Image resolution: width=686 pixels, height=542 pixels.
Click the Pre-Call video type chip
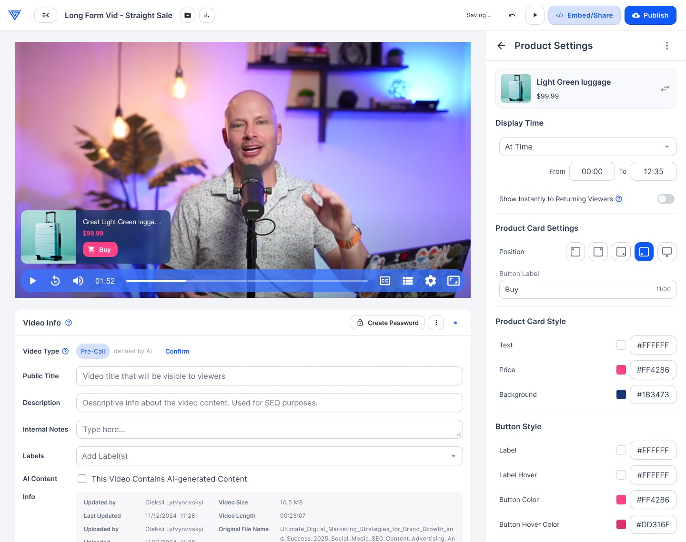93,351
